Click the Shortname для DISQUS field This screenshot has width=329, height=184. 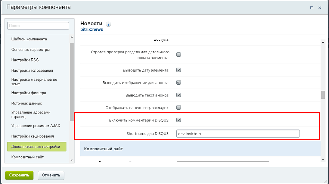click(238, 134)
